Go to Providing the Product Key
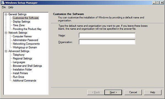Screen dimensions: 165x99 point(27,29)
